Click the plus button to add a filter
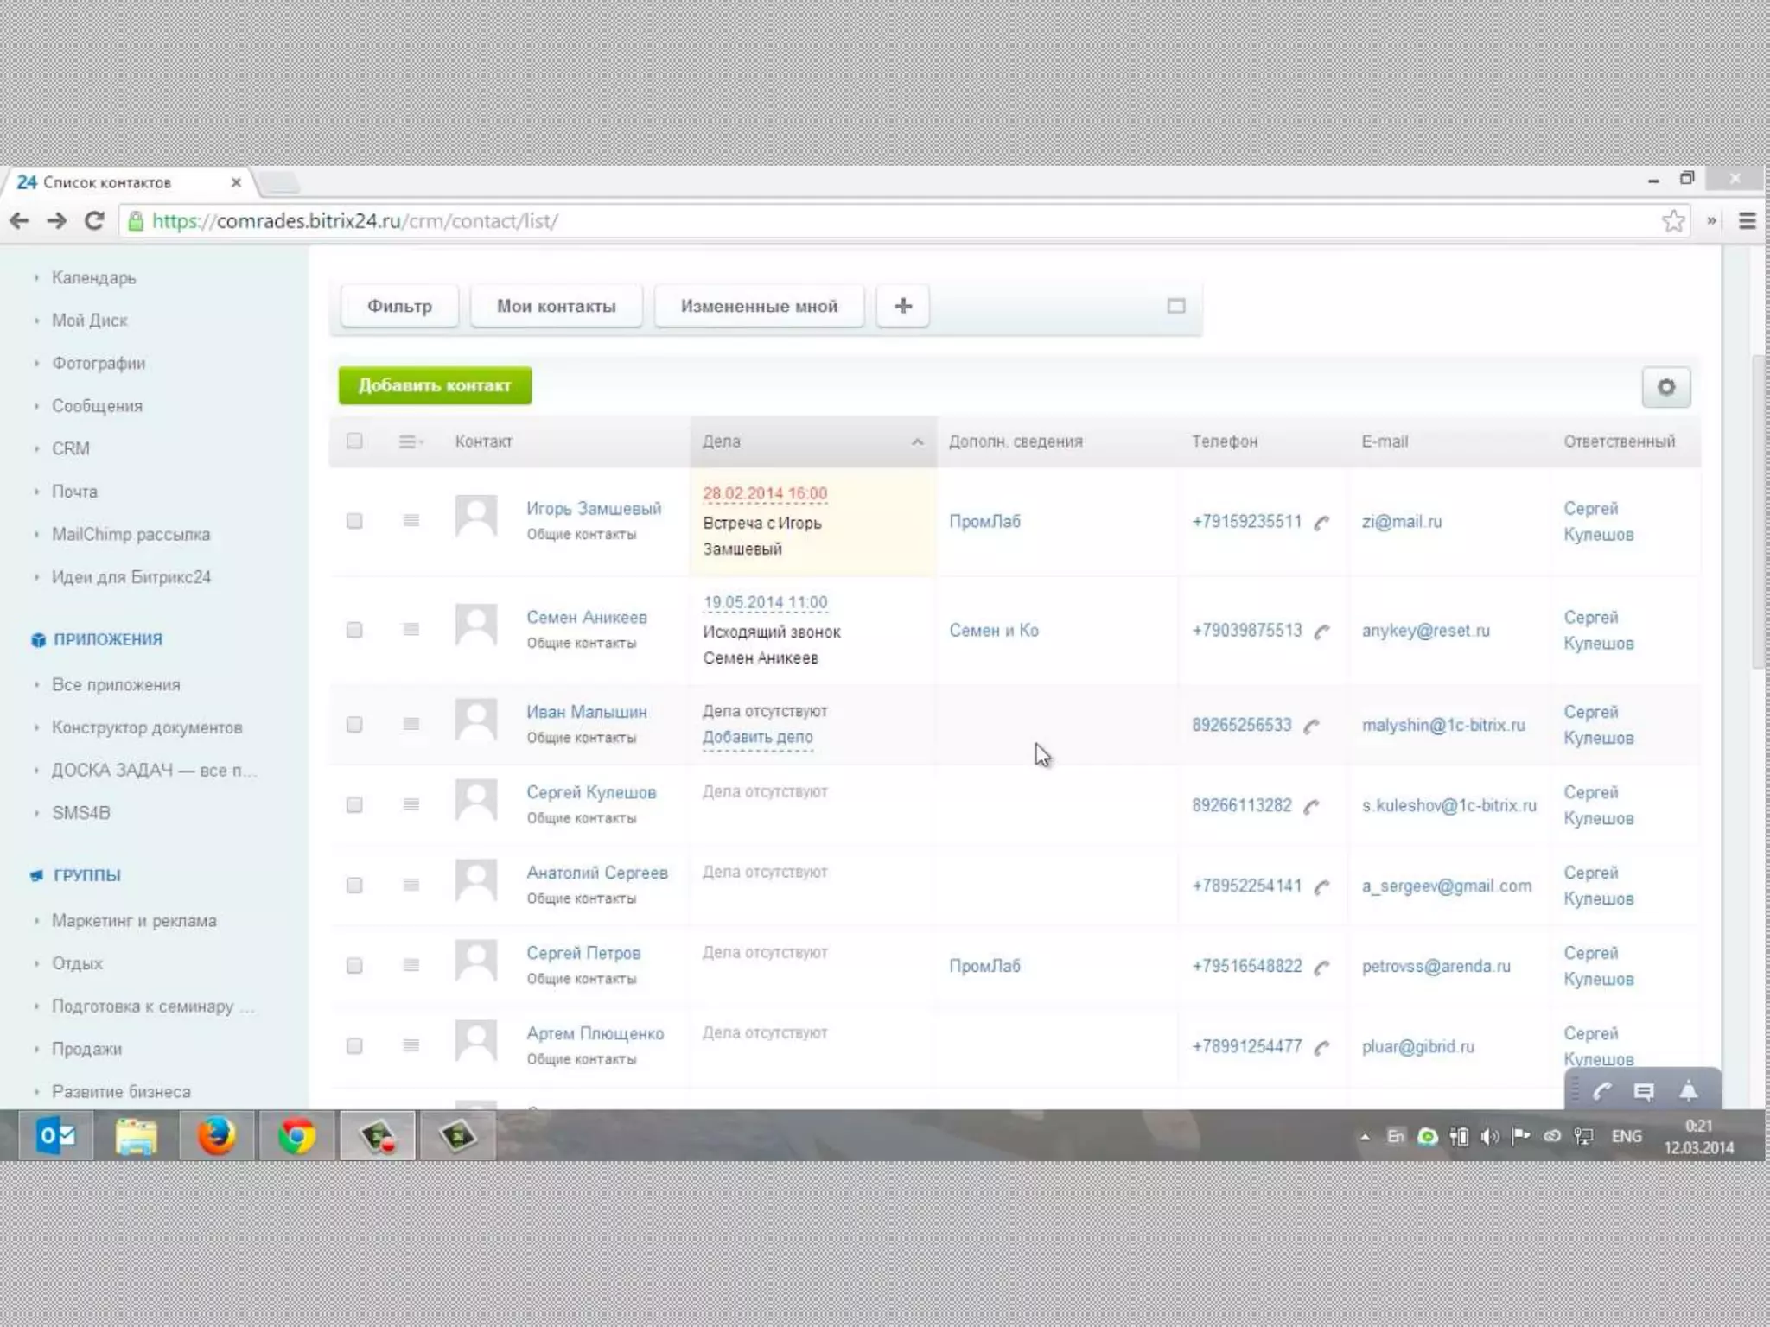This screenshot has width=1770, height=1327. (x=902, y=306)
